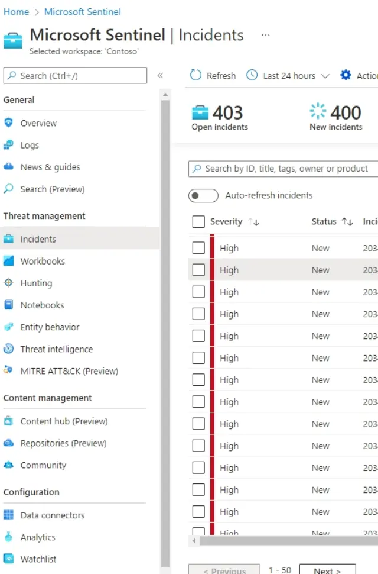Click the Open incidents briefcase icon
The height and width of the screenshot is (574, 378).
[x=200, y=112]
